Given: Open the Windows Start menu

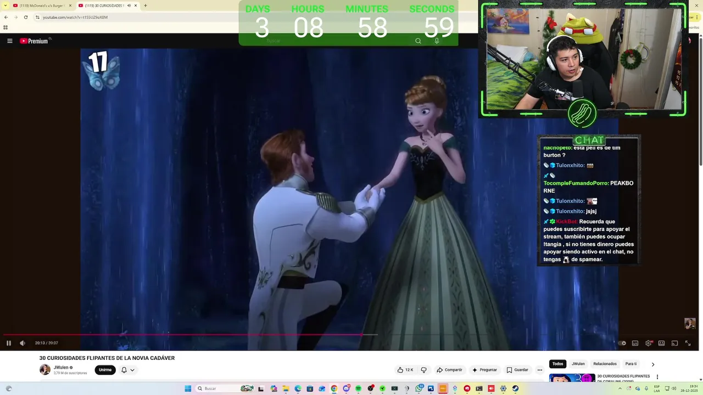Looking at the screenshot, I should coord(188,388).
